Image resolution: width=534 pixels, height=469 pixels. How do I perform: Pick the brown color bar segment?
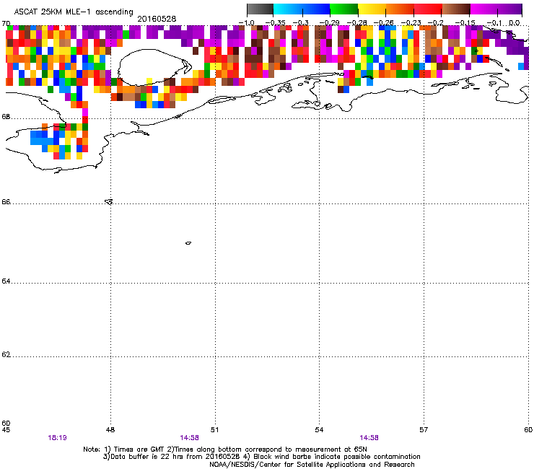click(x=456, y=9)
